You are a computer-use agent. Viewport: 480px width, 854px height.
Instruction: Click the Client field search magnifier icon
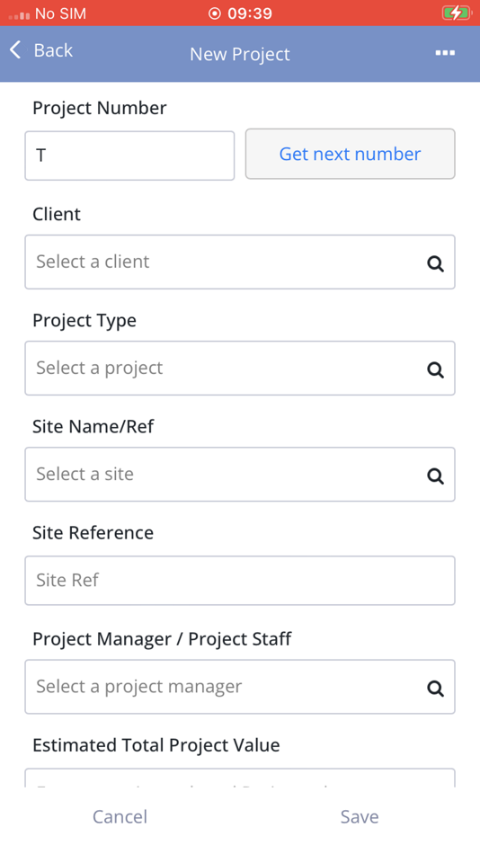tap(435, 264)
